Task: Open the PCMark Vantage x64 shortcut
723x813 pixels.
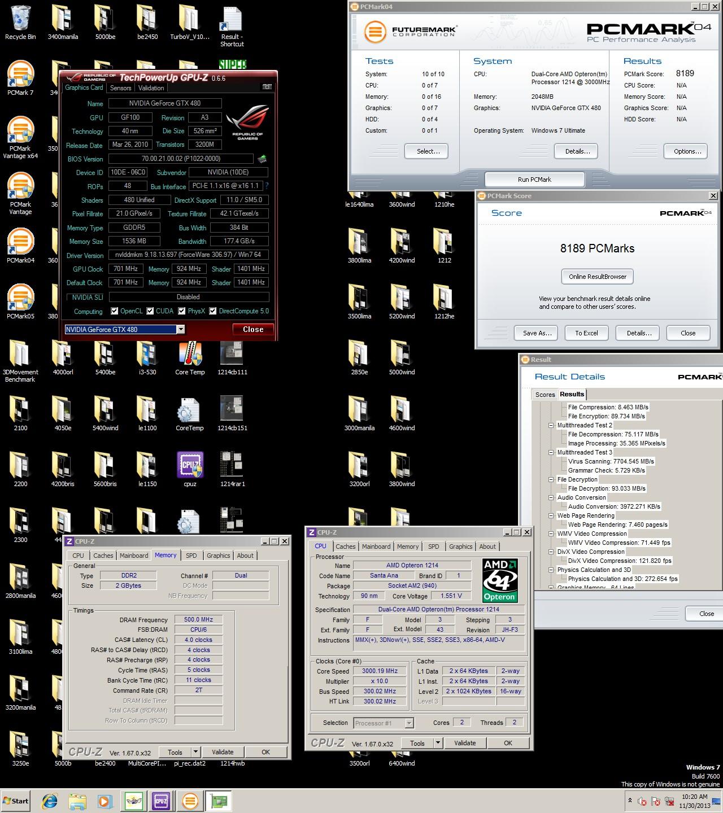Action: (20, 138)
